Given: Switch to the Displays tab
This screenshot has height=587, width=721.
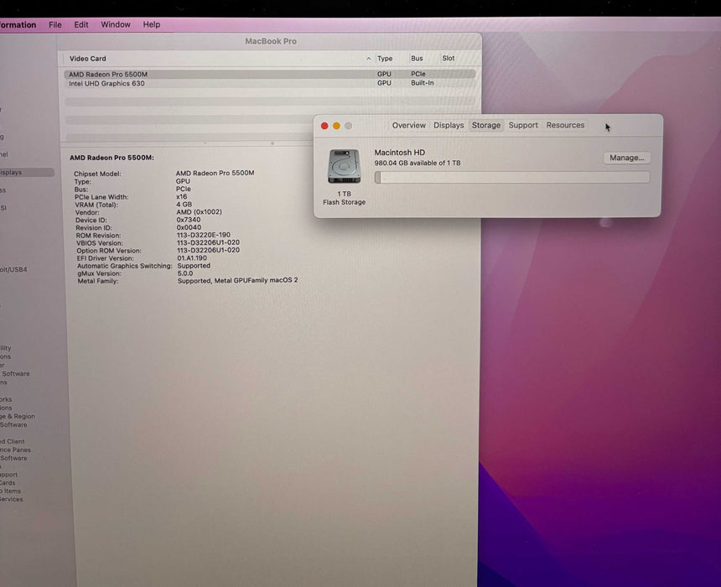Looking at the screenshot, I should click(449, 125).
